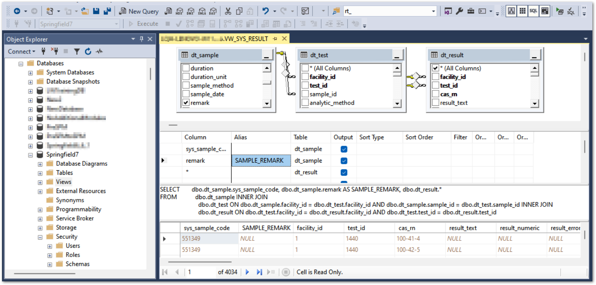The height and width of the screenshot is (285, 596).
Task: Switch to the VW_SYS_RESULT tab
Action: tap(243, 39)
